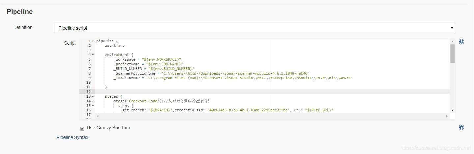474x154 pixels.
Task: Collapse the steps block at line 15
Action: [93, 106]
